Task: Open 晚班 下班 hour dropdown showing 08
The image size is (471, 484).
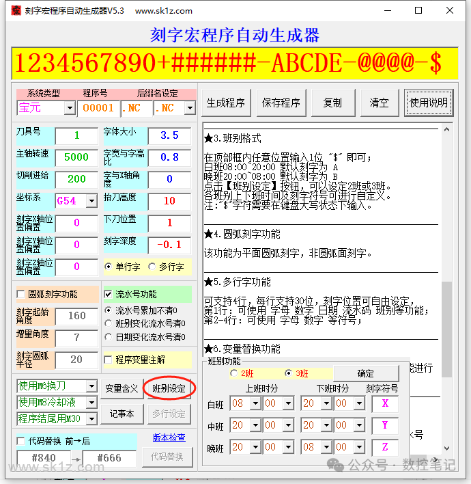Action: (326, 447)
